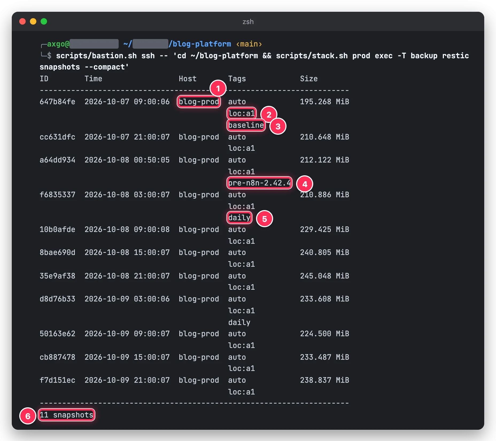Click snapshot ID cb887478
This screenshot has width=496, height=441.
tap(57, 357)
